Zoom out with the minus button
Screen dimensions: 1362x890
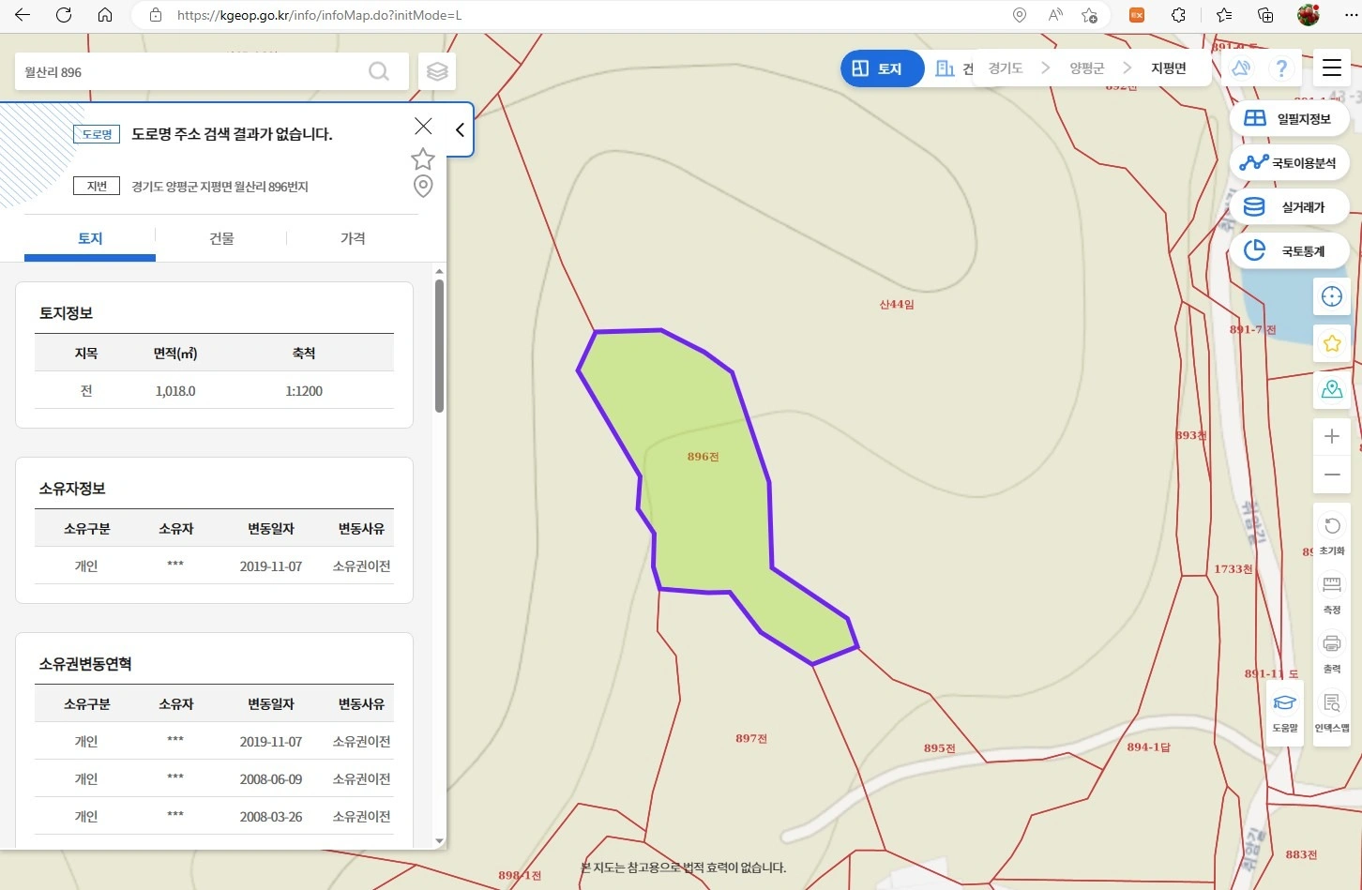pos(1332,475)
